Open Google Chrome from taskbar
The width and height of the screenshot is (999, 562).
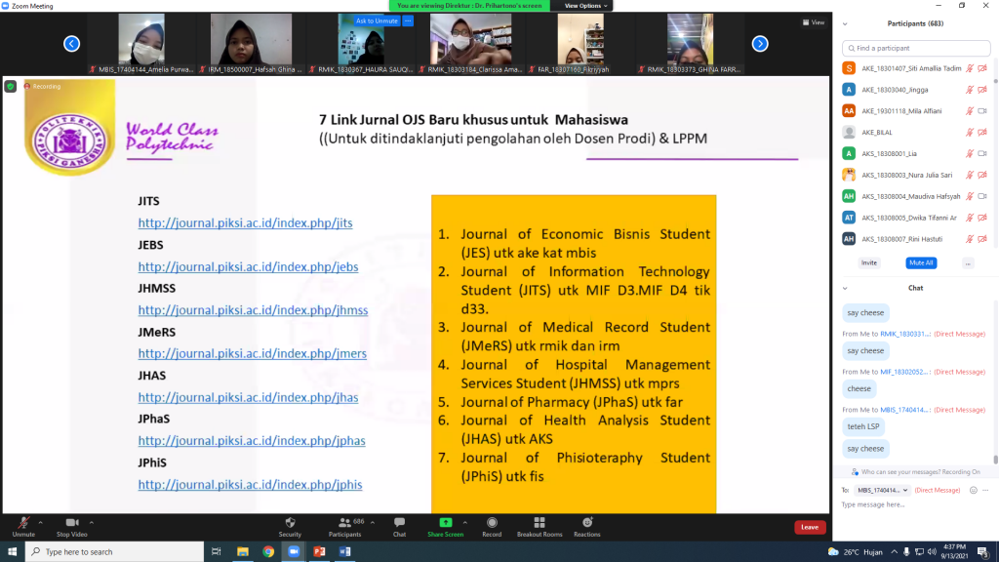click(x=268, y=552)
